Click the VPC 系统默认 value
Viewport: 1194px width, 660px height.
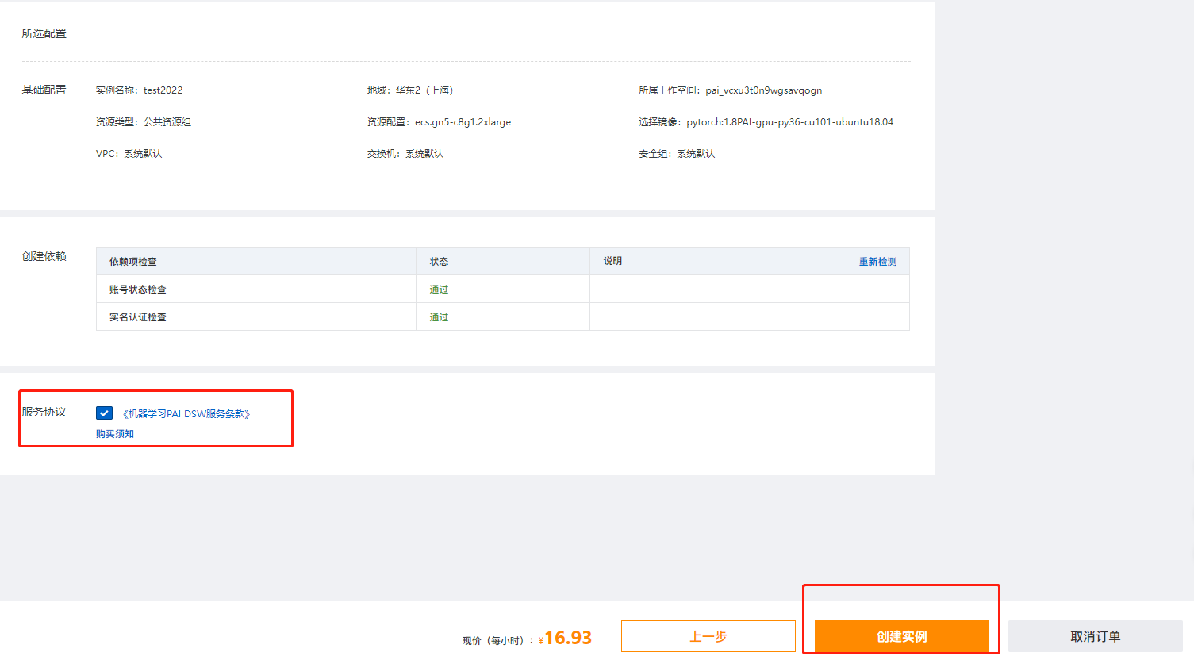[x=143, y=154]
